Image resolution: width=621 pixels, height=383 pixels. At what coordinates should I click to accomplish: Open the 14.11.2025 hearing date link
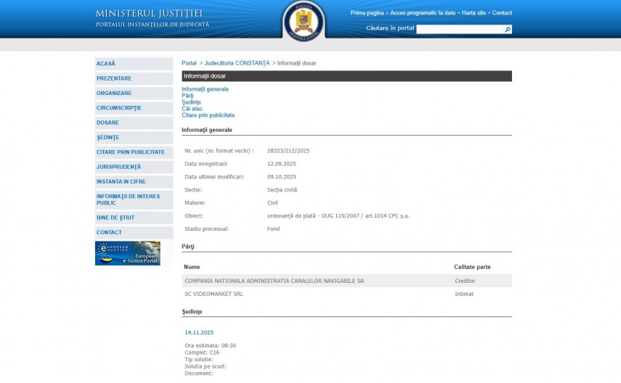click(199, 332)
